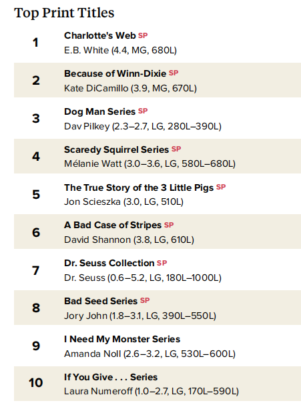Click the SP tag beside Scaredy Squirrel Series
301x415 pixels.
tap(176, 149)
